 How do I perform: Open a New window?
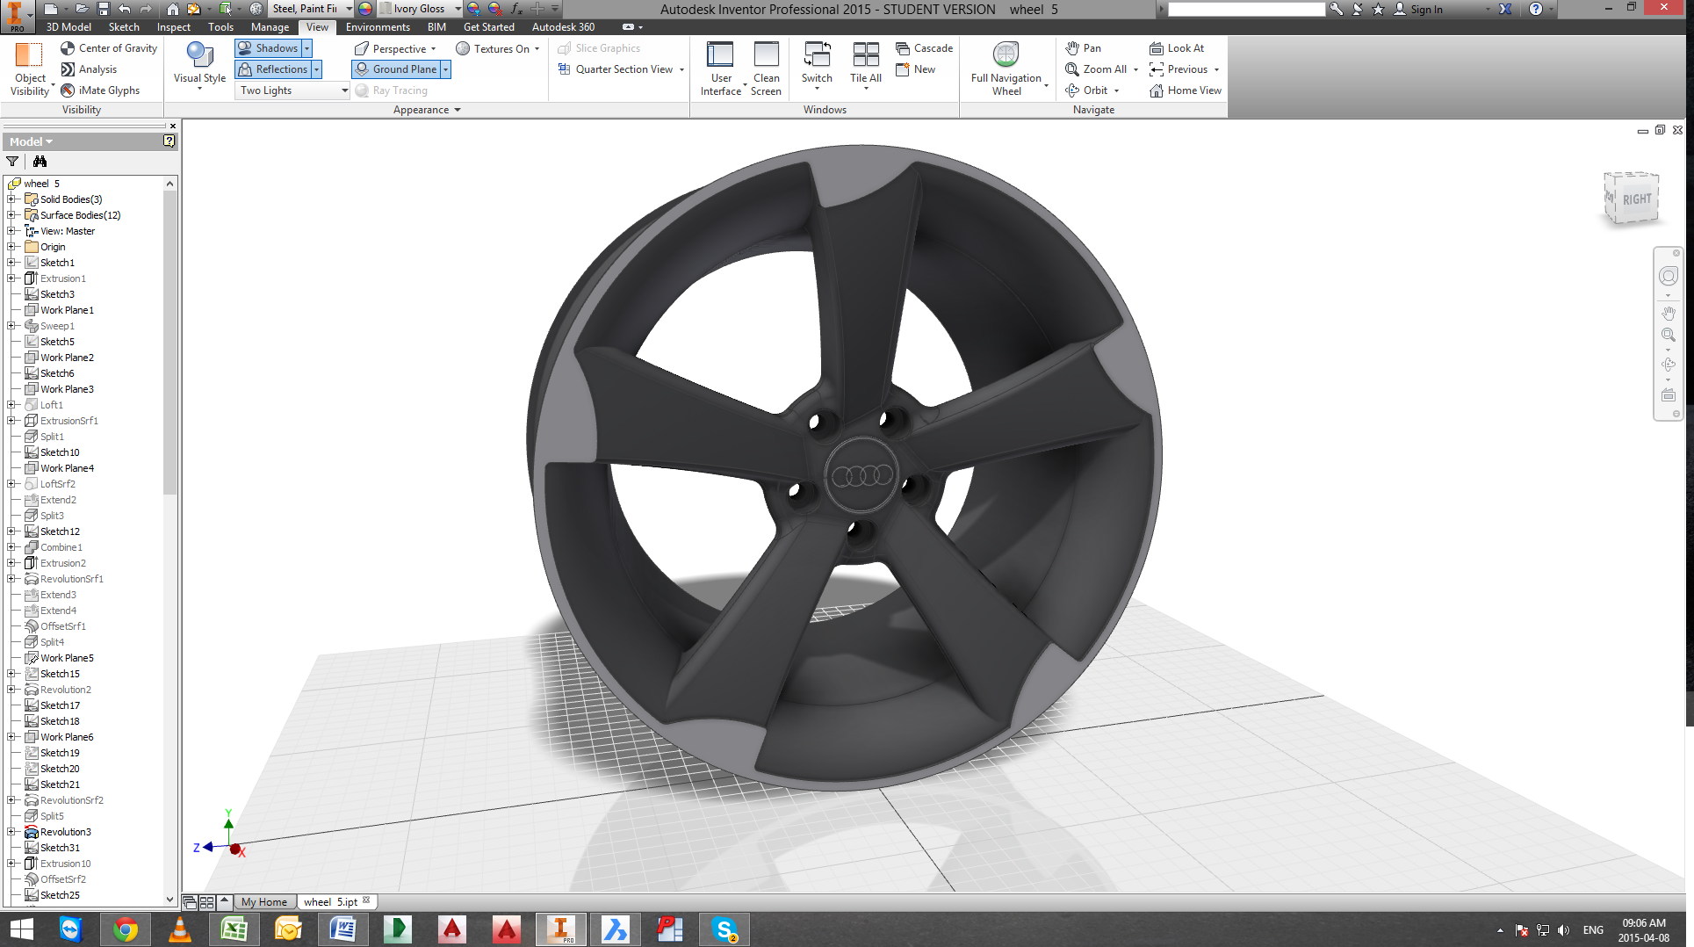pos(915,69)
